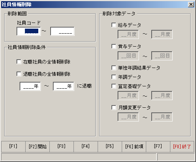The height and width of the screenshot is (162, 196).
Task: Check 退職社員の全情報削除 checkbox
Action: [x=19, y=74]
